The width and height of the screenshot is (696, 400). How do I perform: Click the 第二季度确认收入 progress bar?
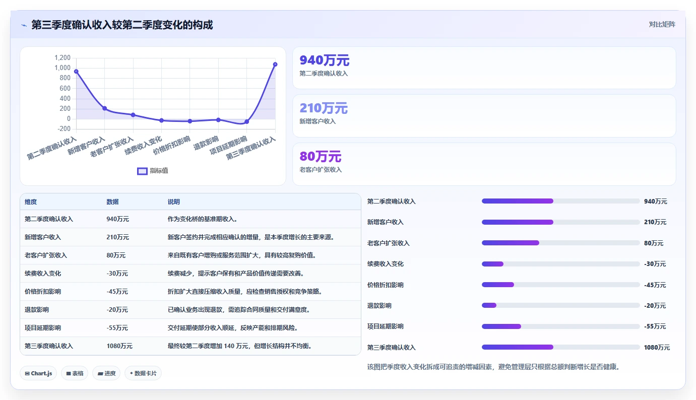(x=561, y=201)
